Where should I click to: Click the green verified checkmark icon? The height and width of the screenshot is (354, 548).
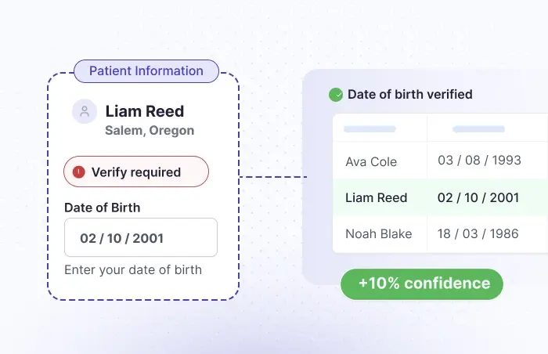(336, 95)
